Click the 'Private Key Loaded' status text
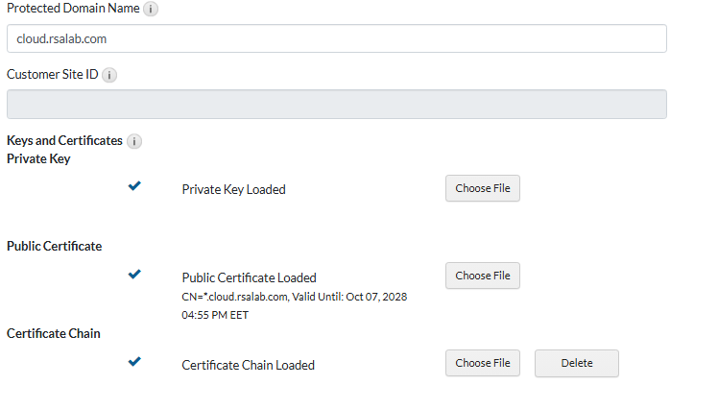This screenshot has height=409, width=718. click(233, 189)
